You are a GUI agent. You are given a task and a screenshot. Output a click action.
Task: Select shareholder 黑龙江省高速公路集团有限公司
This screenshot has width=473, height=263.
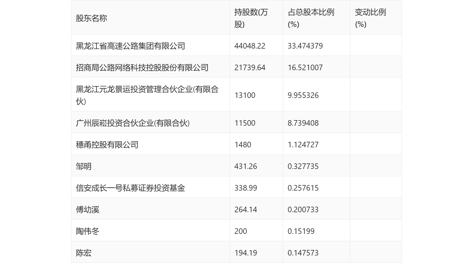click(x=130, y=46)
